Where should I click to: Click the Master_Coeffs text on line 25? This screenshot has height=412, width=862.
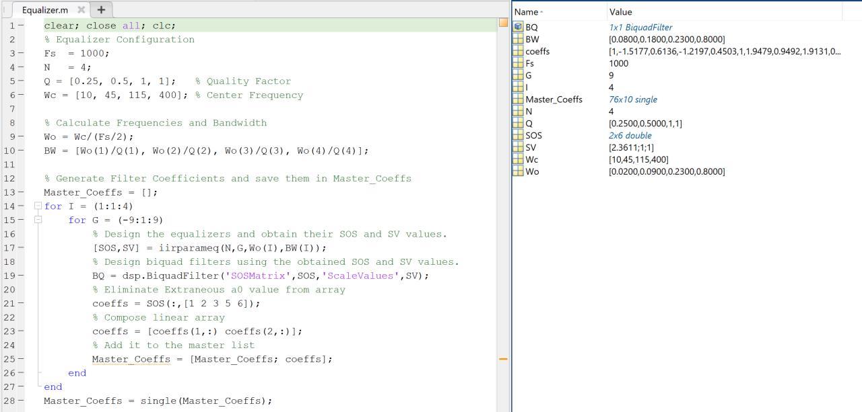tap(131, 359)
